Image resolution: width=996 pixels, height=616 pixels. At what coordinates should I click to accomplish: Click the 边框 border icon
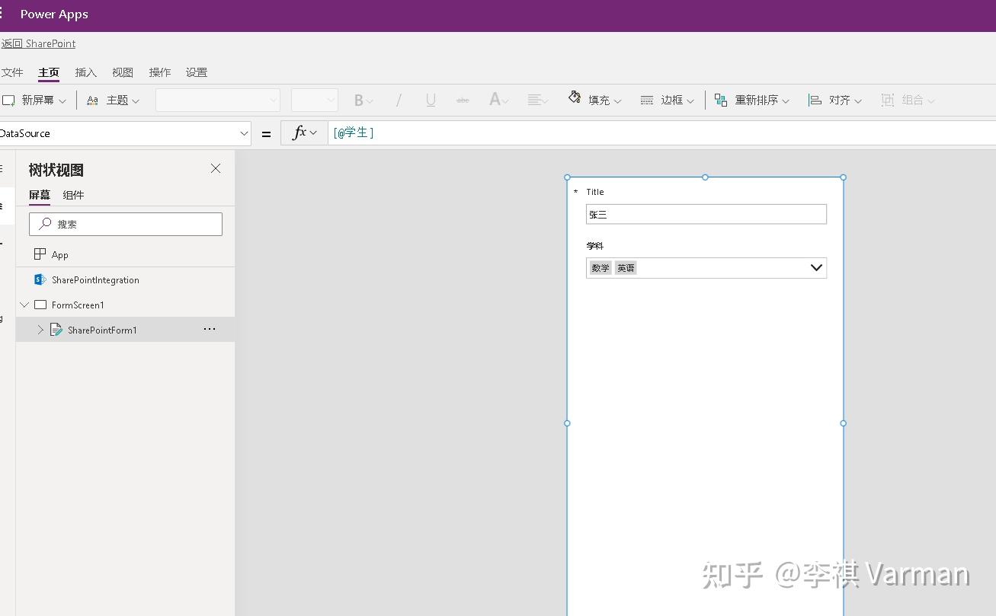647,99
